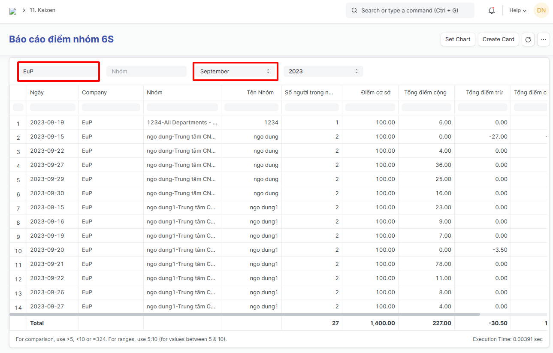Click the home logo icon
This screenshot has height=353, width=553.
pyautogui.click(x=13, y=11)
